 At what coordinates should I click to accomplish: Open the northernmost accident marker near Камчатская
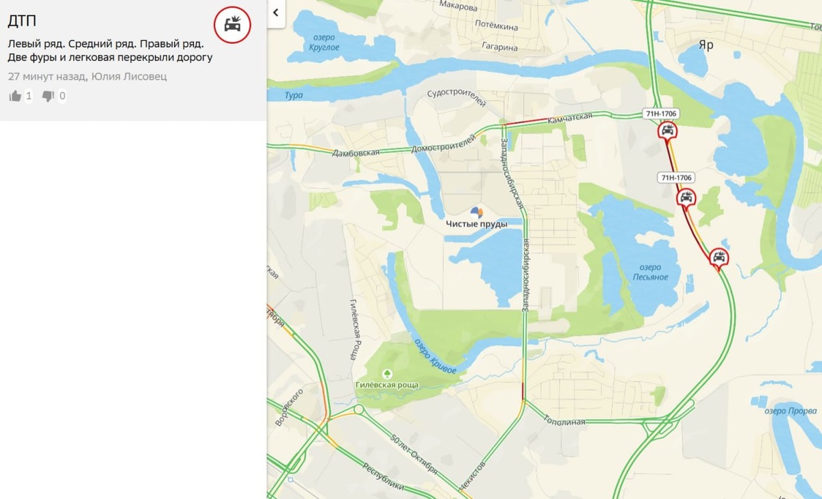[668, 131]
